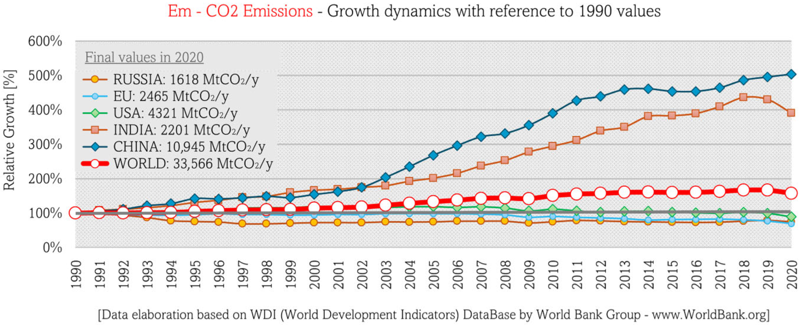Click the 600% y-axis label

click(45, 41)
